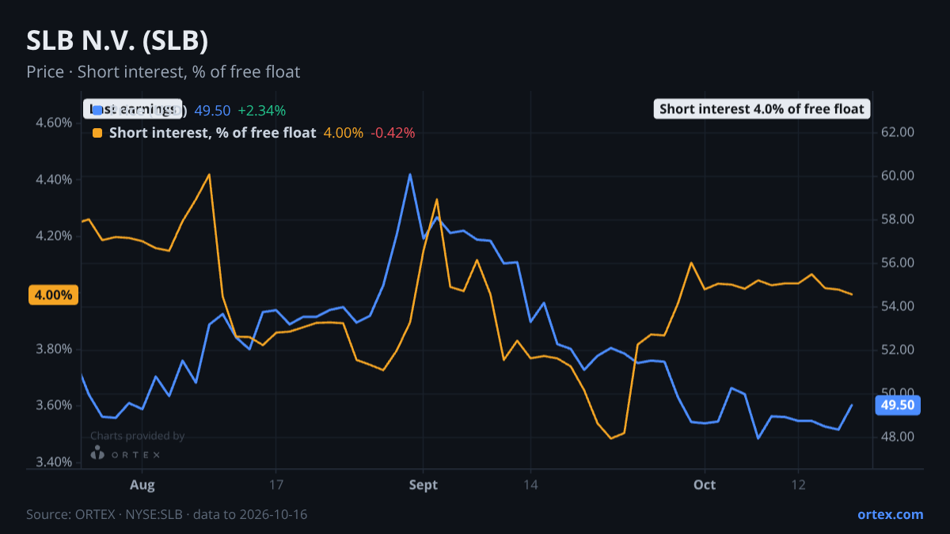Click the blue 49.50 legend price value
Screen dimensions: 950x534
[212, 110]
